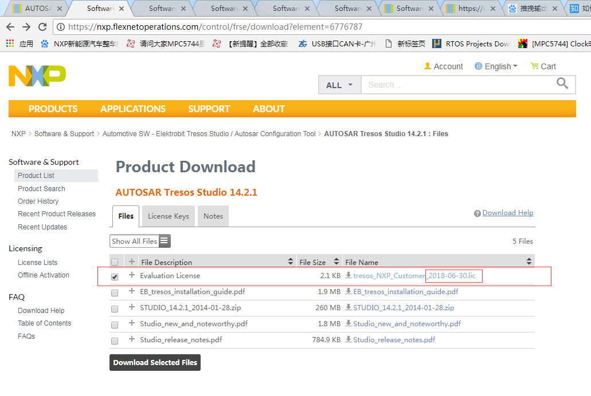591x396 pixels.
Task: Sort by File Name column arrows
Action: pos(529,262)
